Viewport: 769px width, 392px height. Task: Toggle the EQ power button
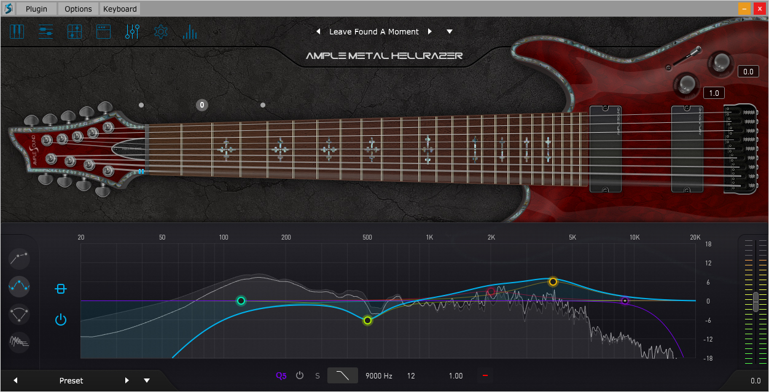[60, 319]
